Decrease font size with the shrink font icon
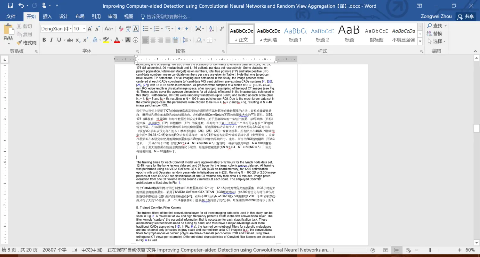Viewport: 480px width, 257px height. pyautogui.click(x=97, y=29)
